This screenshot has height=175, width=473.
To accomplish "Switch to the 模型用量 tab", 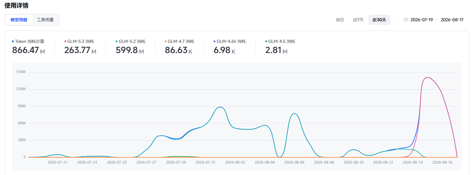I will coord(19,20).
